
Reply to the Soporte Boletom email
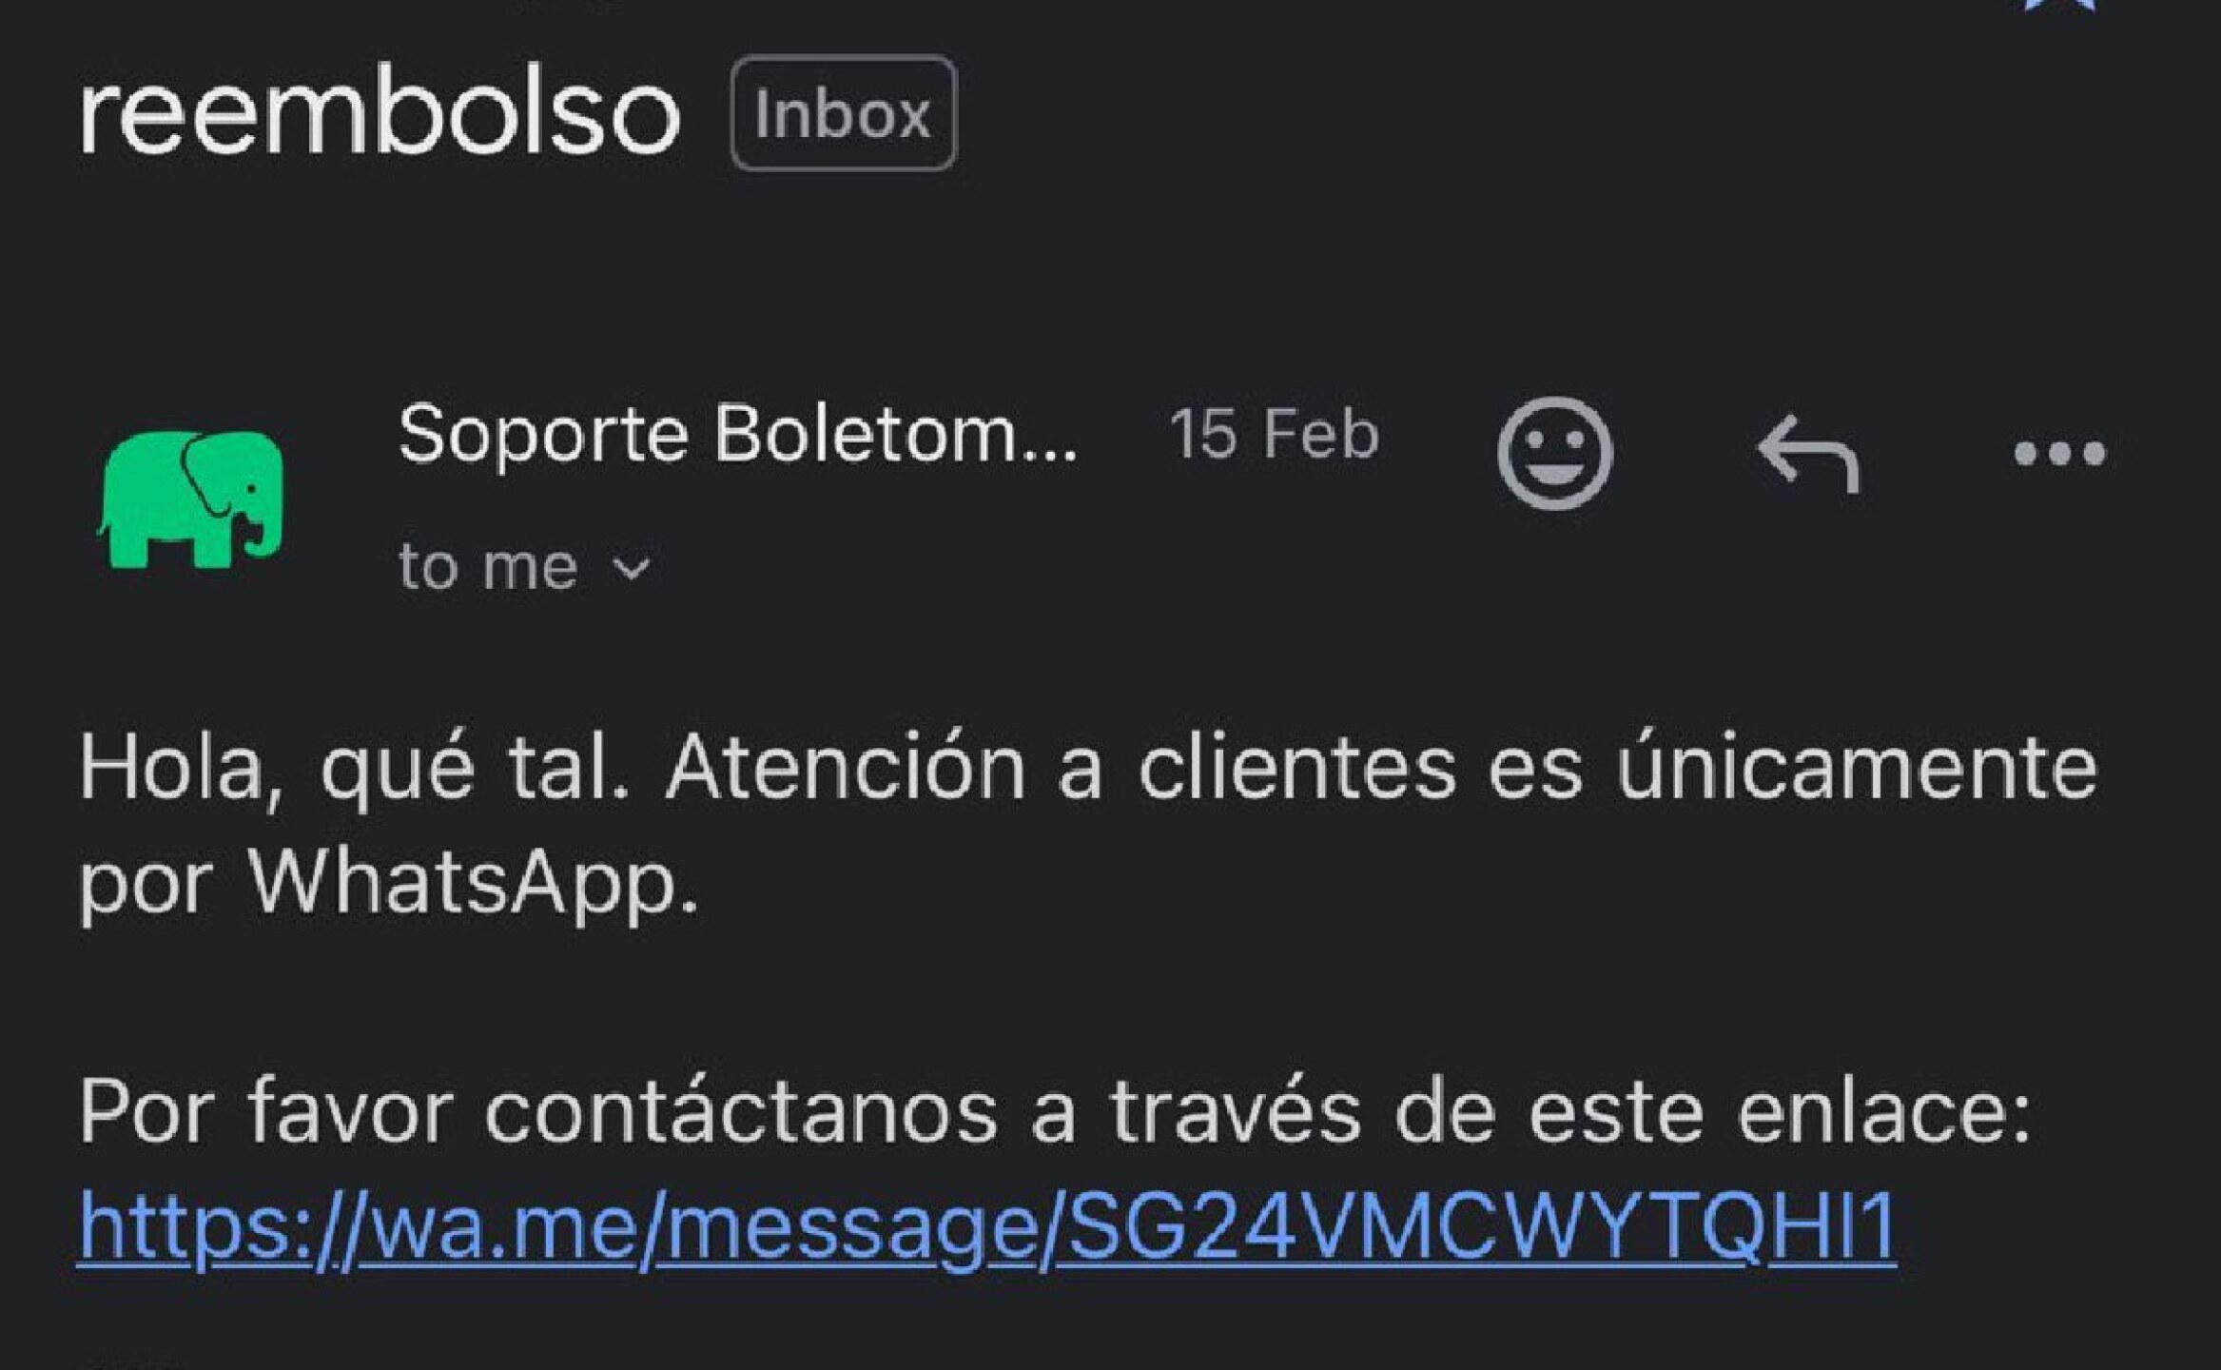1806,452
